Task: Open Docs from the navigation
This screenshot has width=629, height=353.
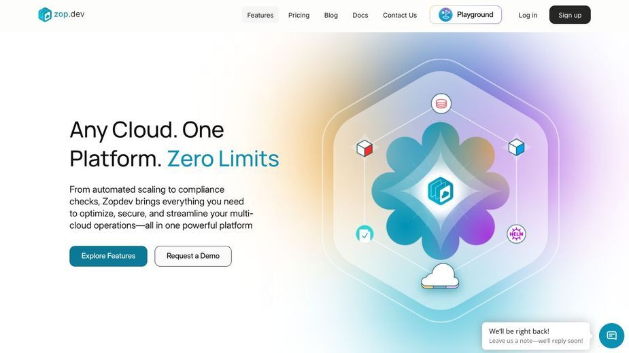Action: click(360, 15)
